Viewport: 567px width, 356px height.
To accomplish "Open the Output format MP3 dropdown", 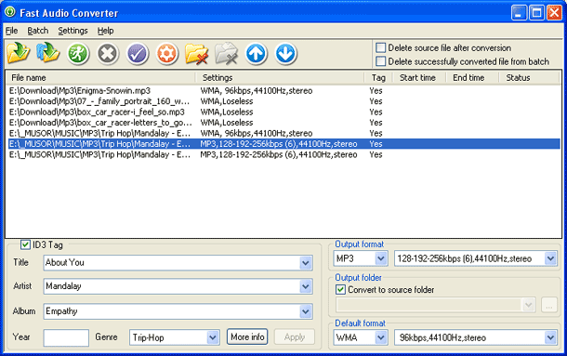I will point(381,258).
